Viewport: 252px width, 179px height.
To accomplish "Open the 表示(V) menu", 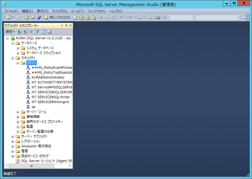I will [x=42, y=11].
